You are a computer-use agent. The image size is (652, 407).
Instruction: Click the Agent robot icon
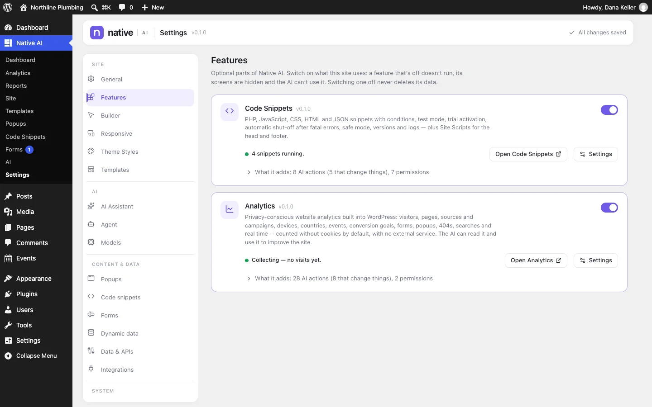91,224
